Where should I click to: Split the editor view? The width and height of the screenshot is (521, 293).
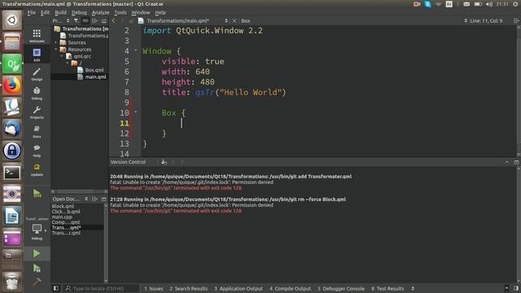516,20
